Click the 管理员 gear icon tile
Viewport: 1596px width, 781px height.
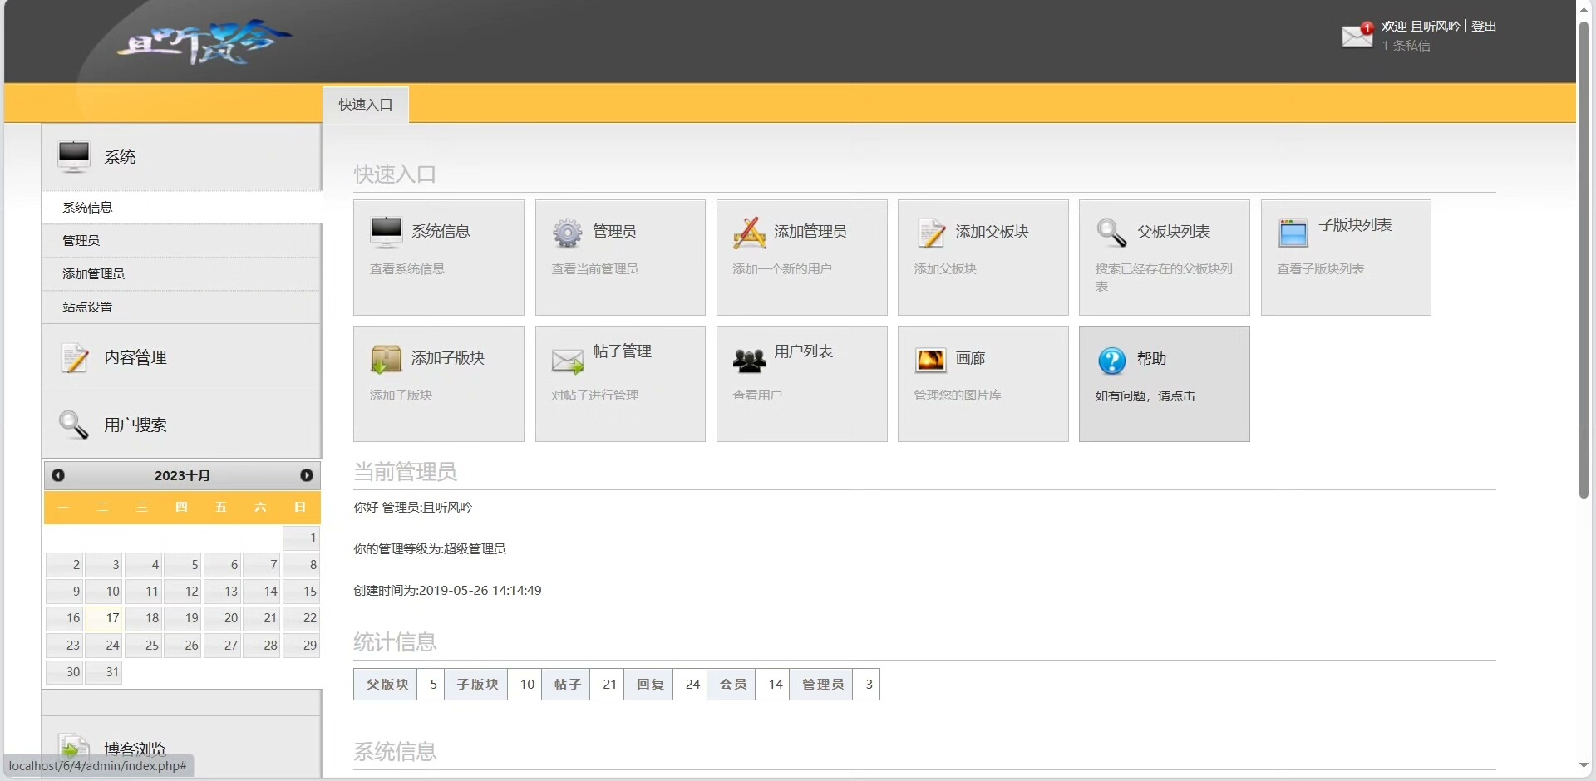[x=568, y=233]
